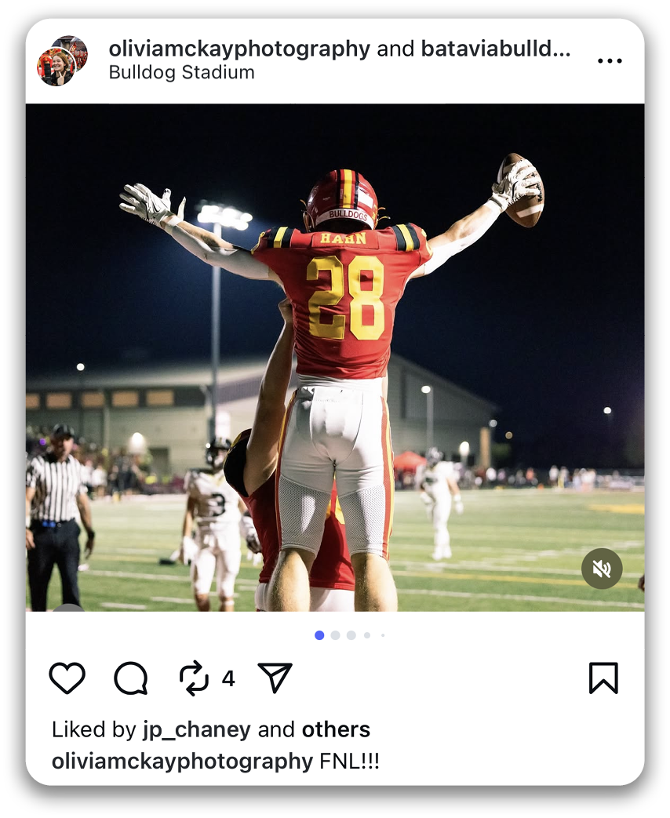This screenshot has width=670, height=818.
Task: Save the post with bookmark icon
Action: (603, 678)
